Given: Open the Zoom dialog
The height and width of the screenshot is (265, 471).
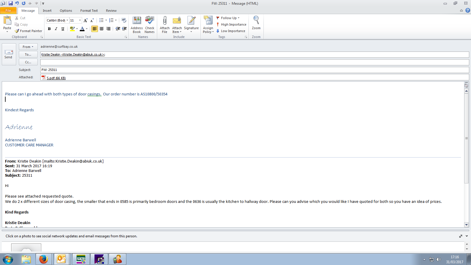Looking at the screenshot, I should (256, 23).
